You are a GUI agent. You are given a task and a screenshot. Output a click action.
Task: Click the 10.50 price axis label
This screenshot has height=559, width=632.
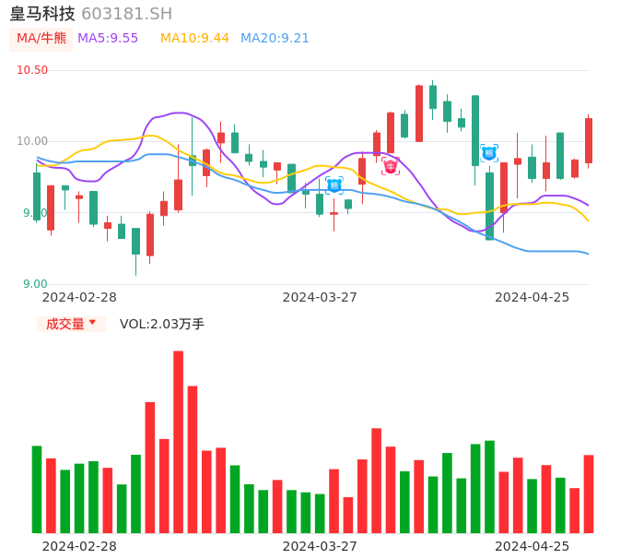[32, 70]
